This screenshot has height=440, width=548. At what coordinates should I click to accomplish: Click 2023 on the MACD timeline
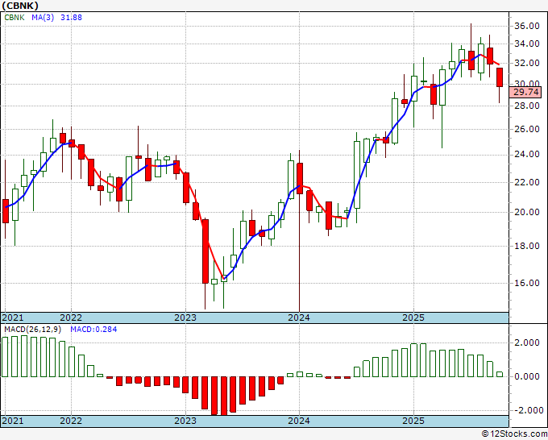[x=185, y=421]
